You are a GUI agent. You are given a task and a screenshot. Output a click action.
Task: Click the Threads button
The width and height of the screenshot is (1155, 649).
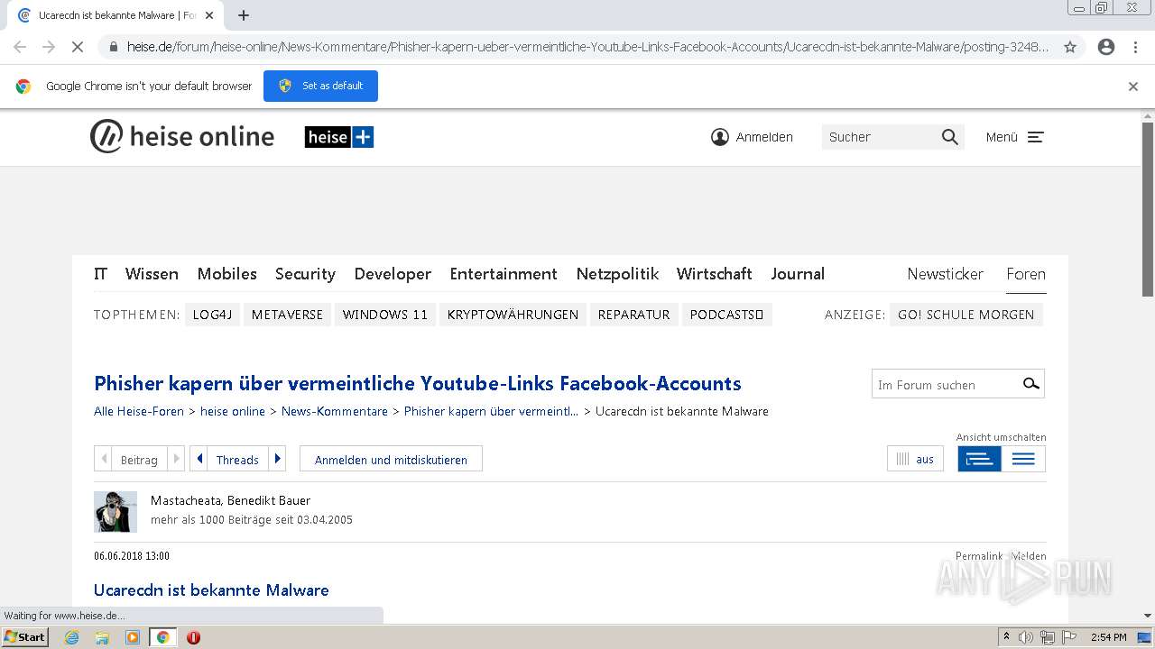(x=237, y=459)
